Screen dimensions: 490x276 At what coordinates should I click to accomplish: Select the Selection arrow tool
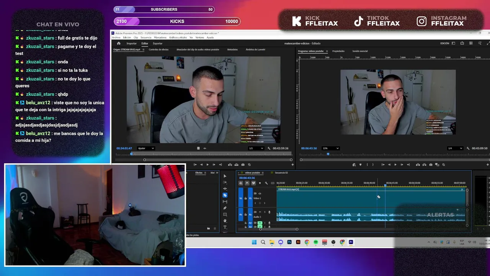225,176
